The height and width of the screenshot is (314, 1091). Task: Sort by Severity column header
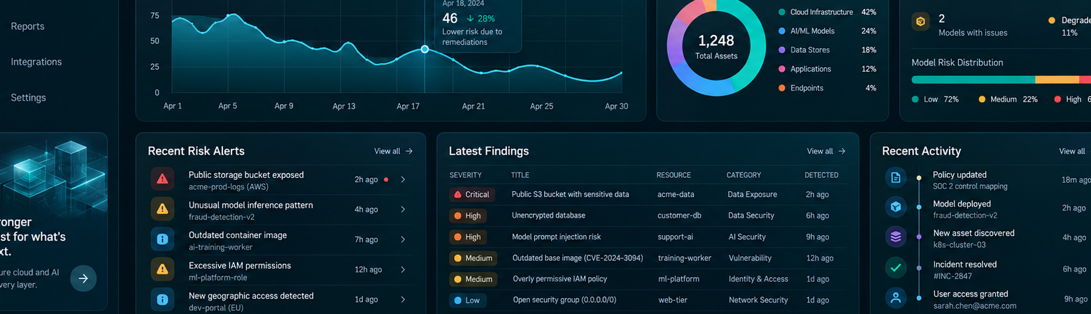coord(466,175)
